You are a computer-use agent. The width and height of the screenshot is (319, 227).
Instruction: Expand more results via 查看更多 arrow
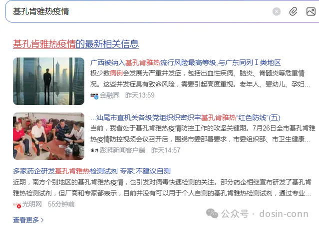(x=42, y=220)
